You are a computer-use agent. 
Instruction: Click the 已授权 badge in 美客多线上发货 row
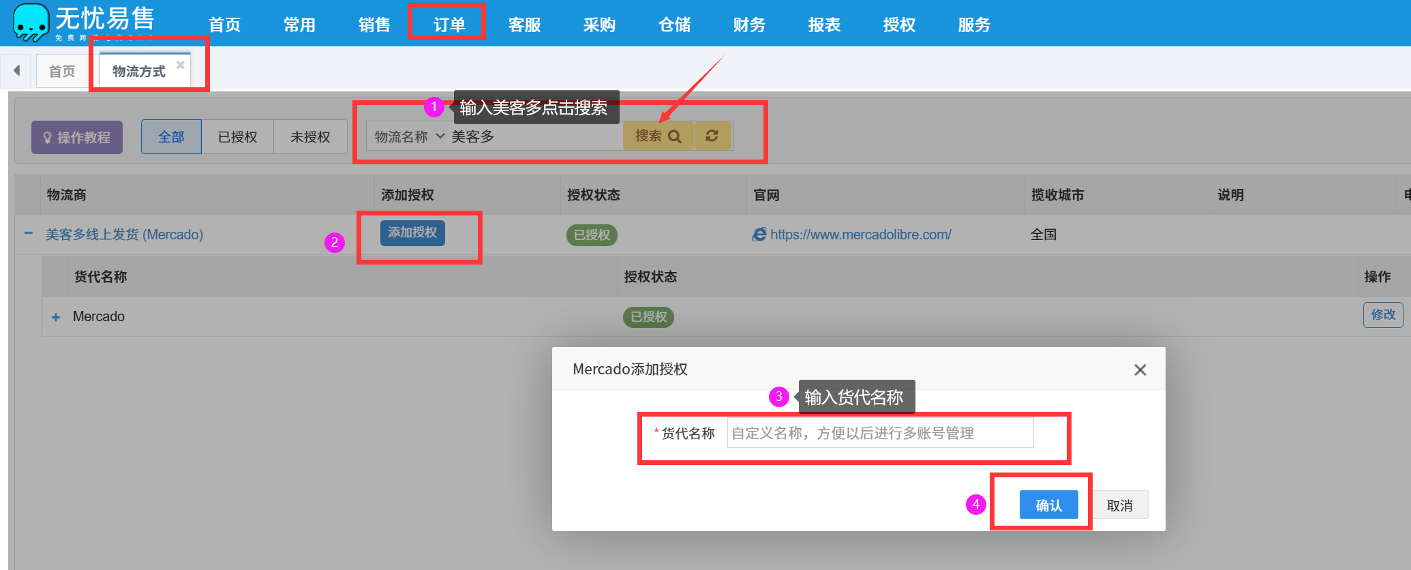(592, 235)
